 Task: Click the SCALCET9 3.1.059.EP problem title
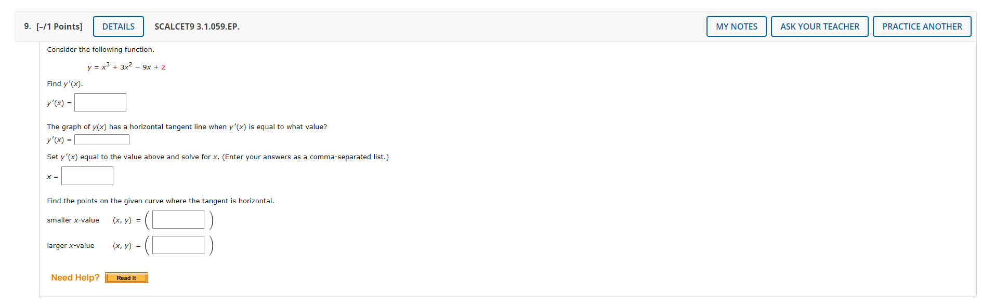[197, 26]
